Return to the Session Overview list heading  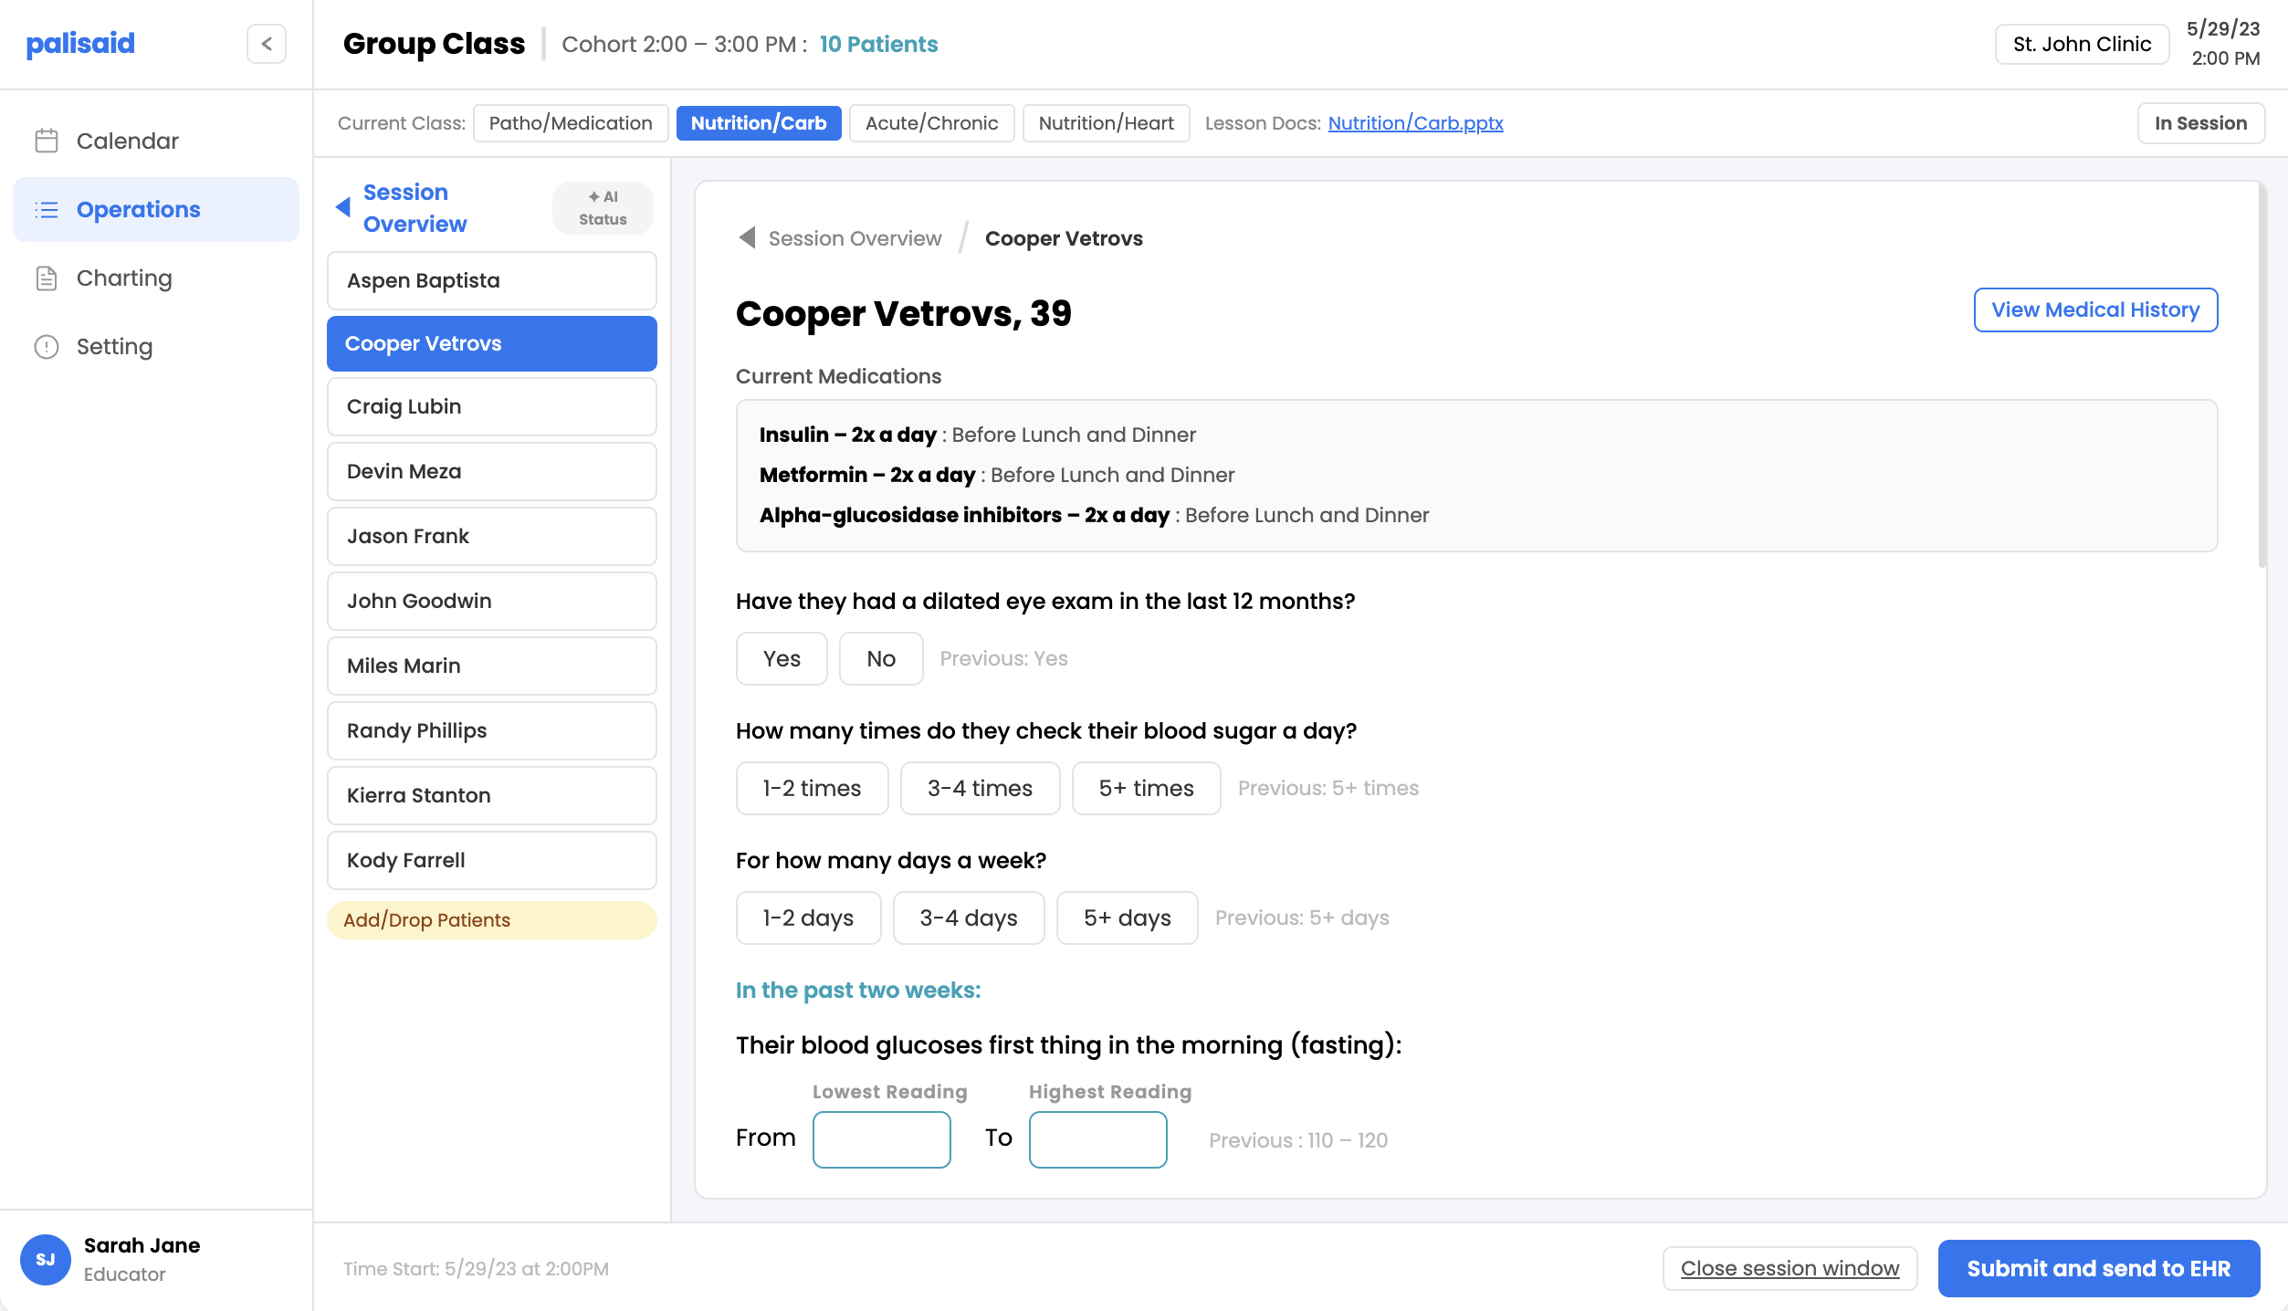coord(415,208)
